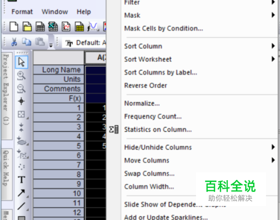Click the F(x) row header
This screenshot has height=220, width=280.
(59, 98)
